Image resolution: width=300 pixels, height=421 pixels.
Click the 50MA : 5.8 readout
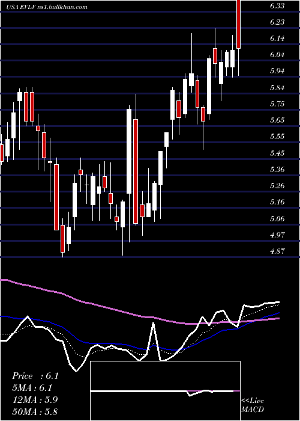coord(35,411)
